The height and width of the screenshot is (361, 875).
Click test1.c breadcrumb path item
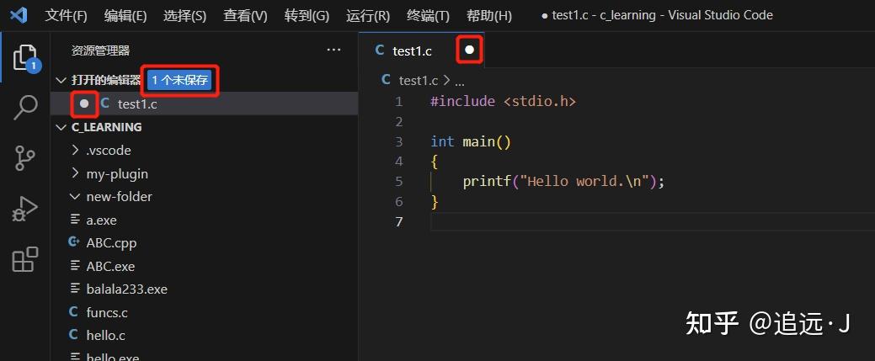[419, 81]
